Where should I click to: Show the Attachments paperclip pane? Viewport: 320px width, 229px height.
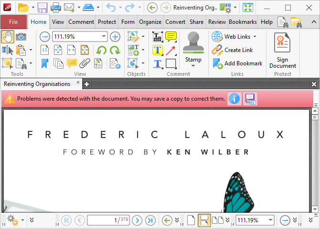pos(85,63)
